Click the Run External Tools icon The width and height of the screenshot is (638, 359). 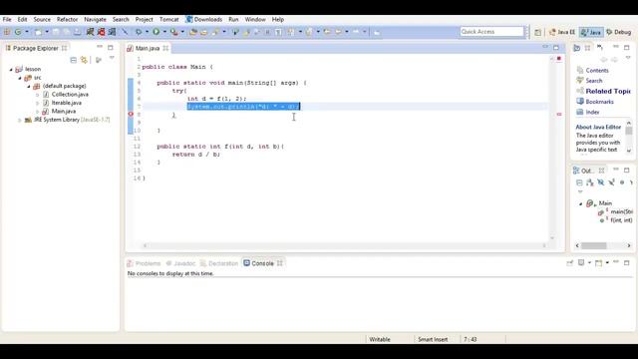tap(174, 32)
